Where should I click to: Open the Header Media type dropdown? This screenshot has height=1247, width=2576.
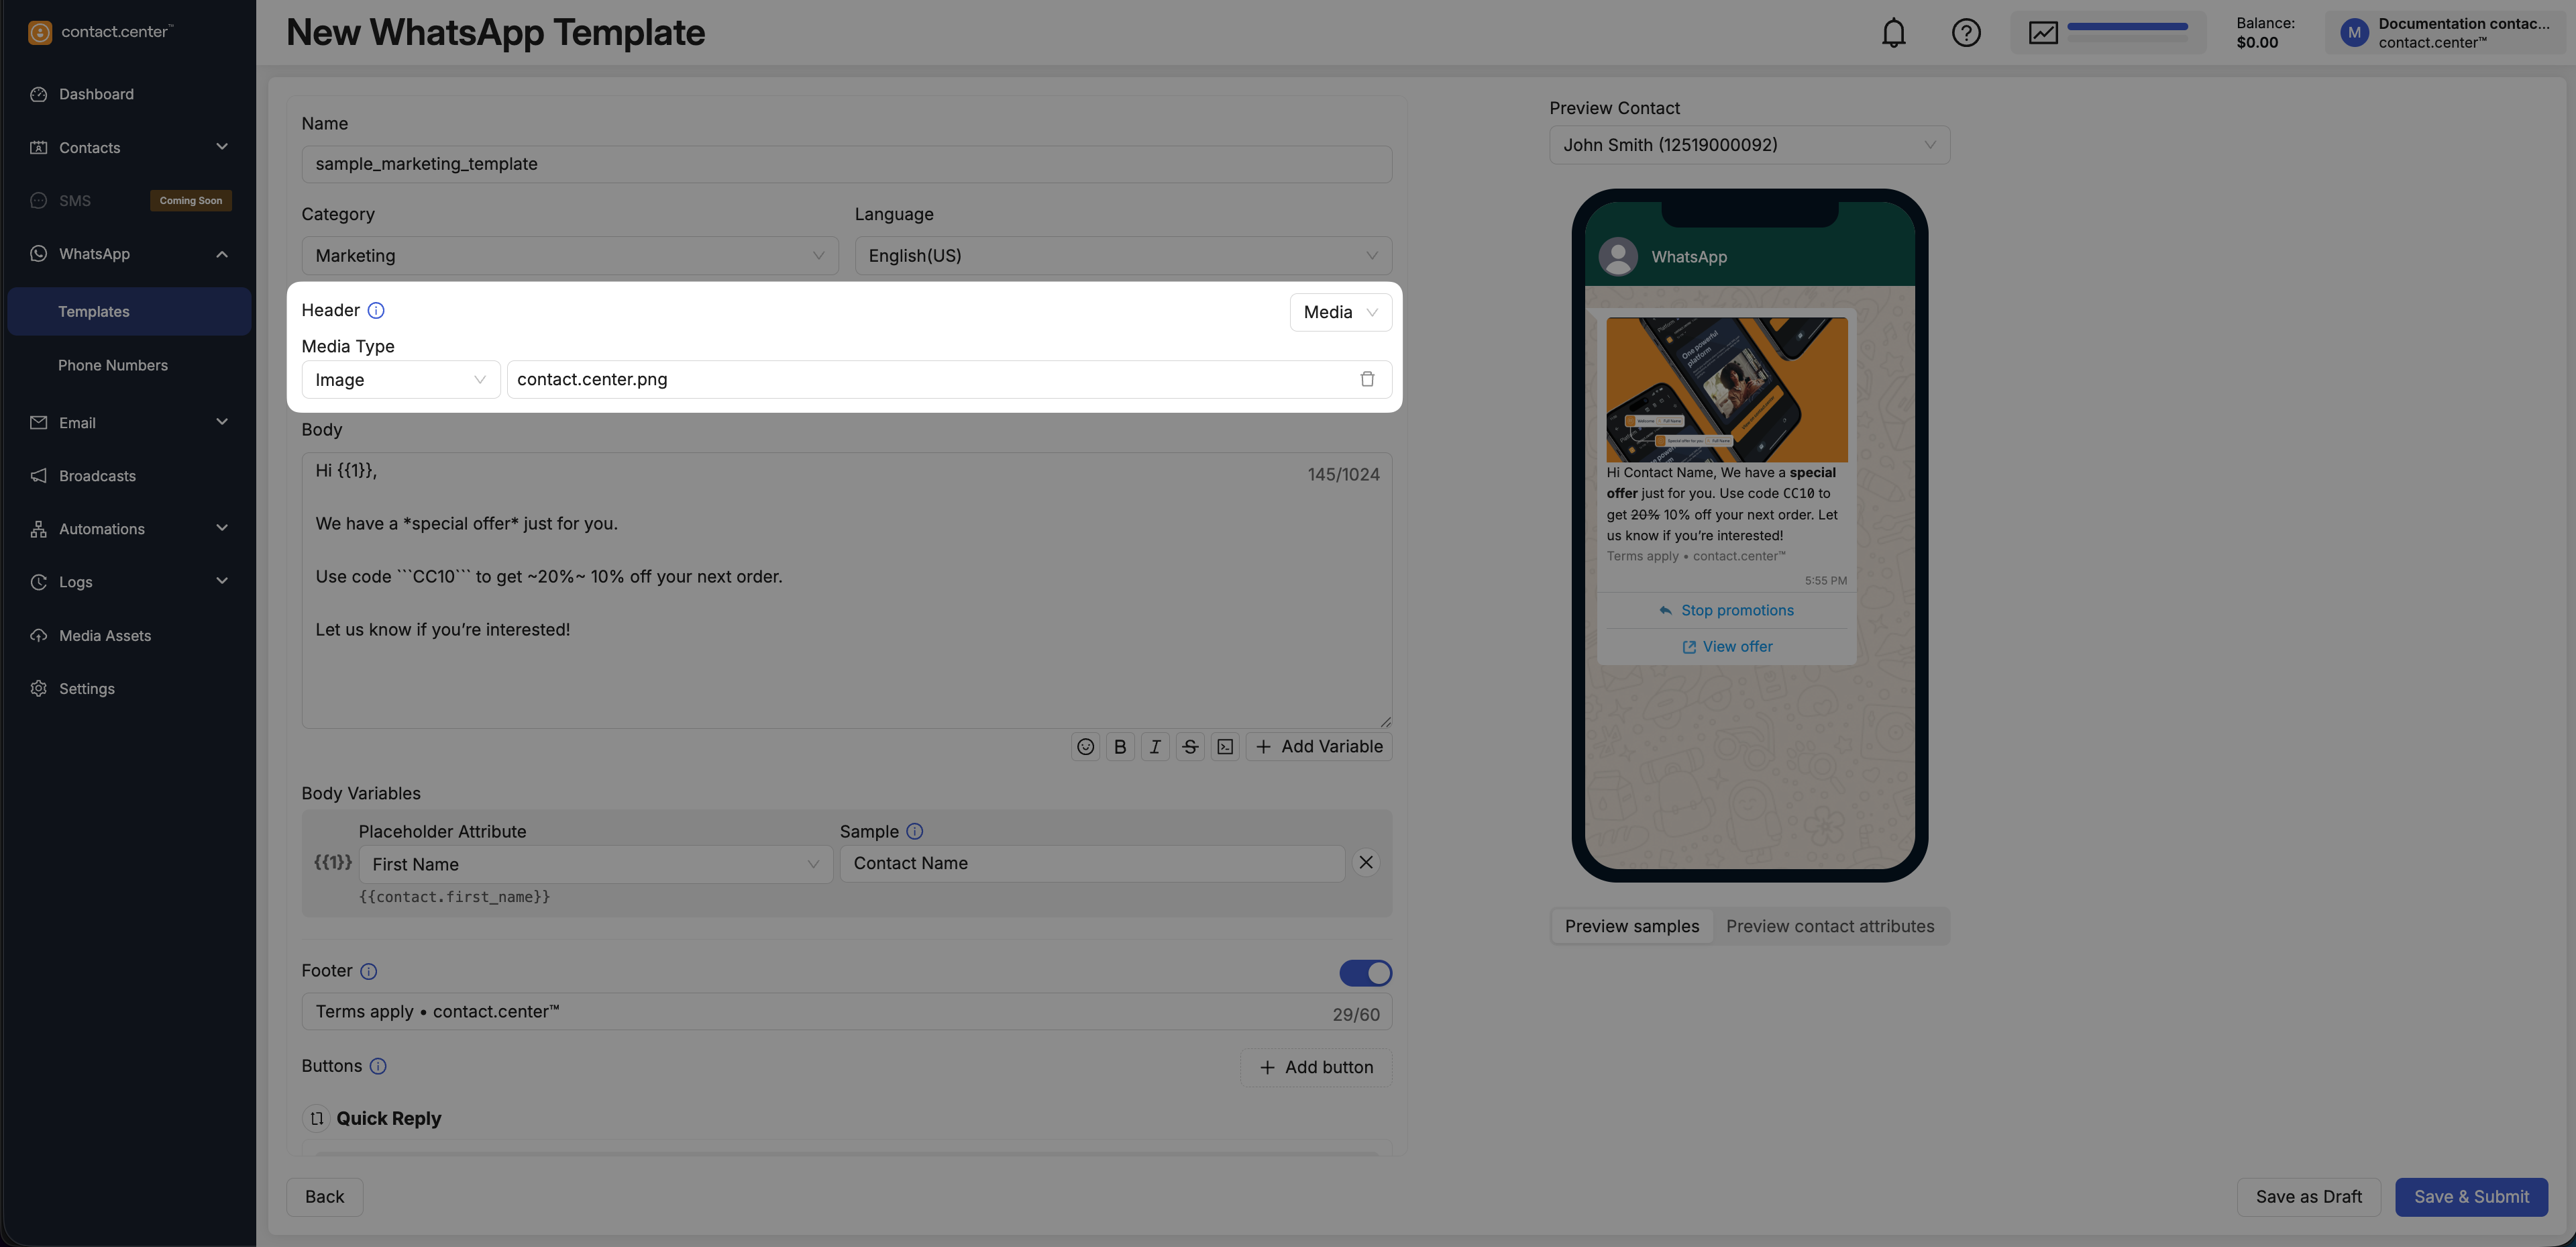[x=1340, y=312]
